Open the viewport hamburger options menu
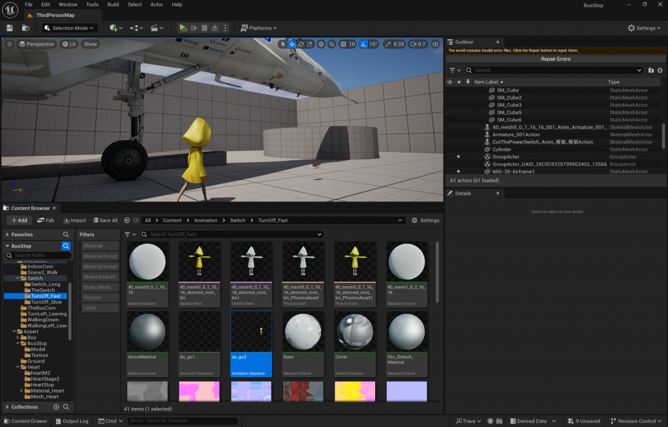 [9, 44]
